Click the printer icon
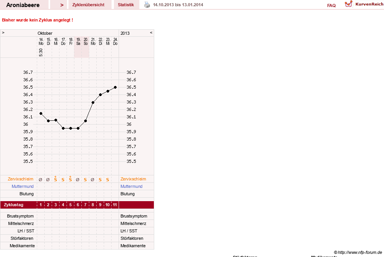 pos(147,5)
